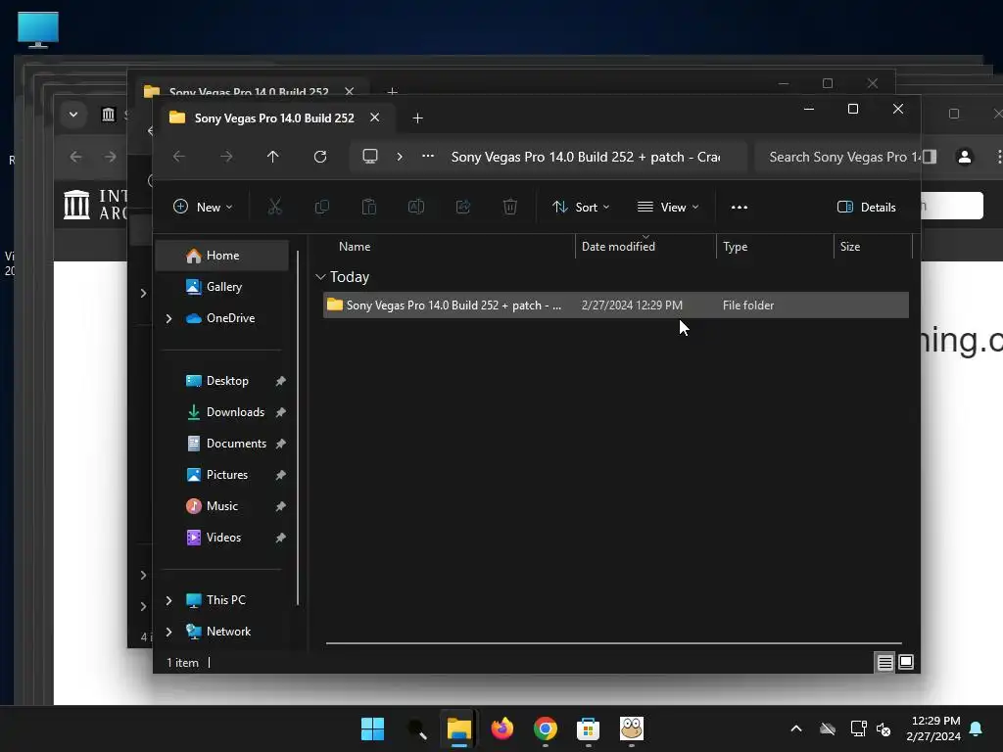1003x752 pixels.
Task: Click the address bar path chevron
Action: [400, 157]
